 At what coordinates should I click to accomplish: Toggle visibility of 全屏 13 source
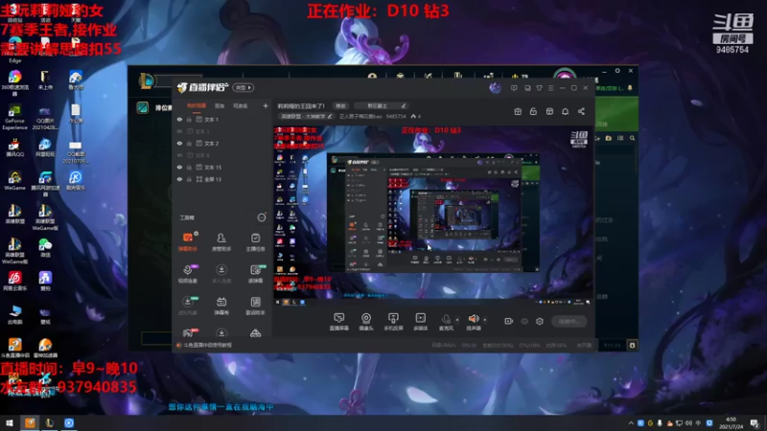[x=179, y=179]
